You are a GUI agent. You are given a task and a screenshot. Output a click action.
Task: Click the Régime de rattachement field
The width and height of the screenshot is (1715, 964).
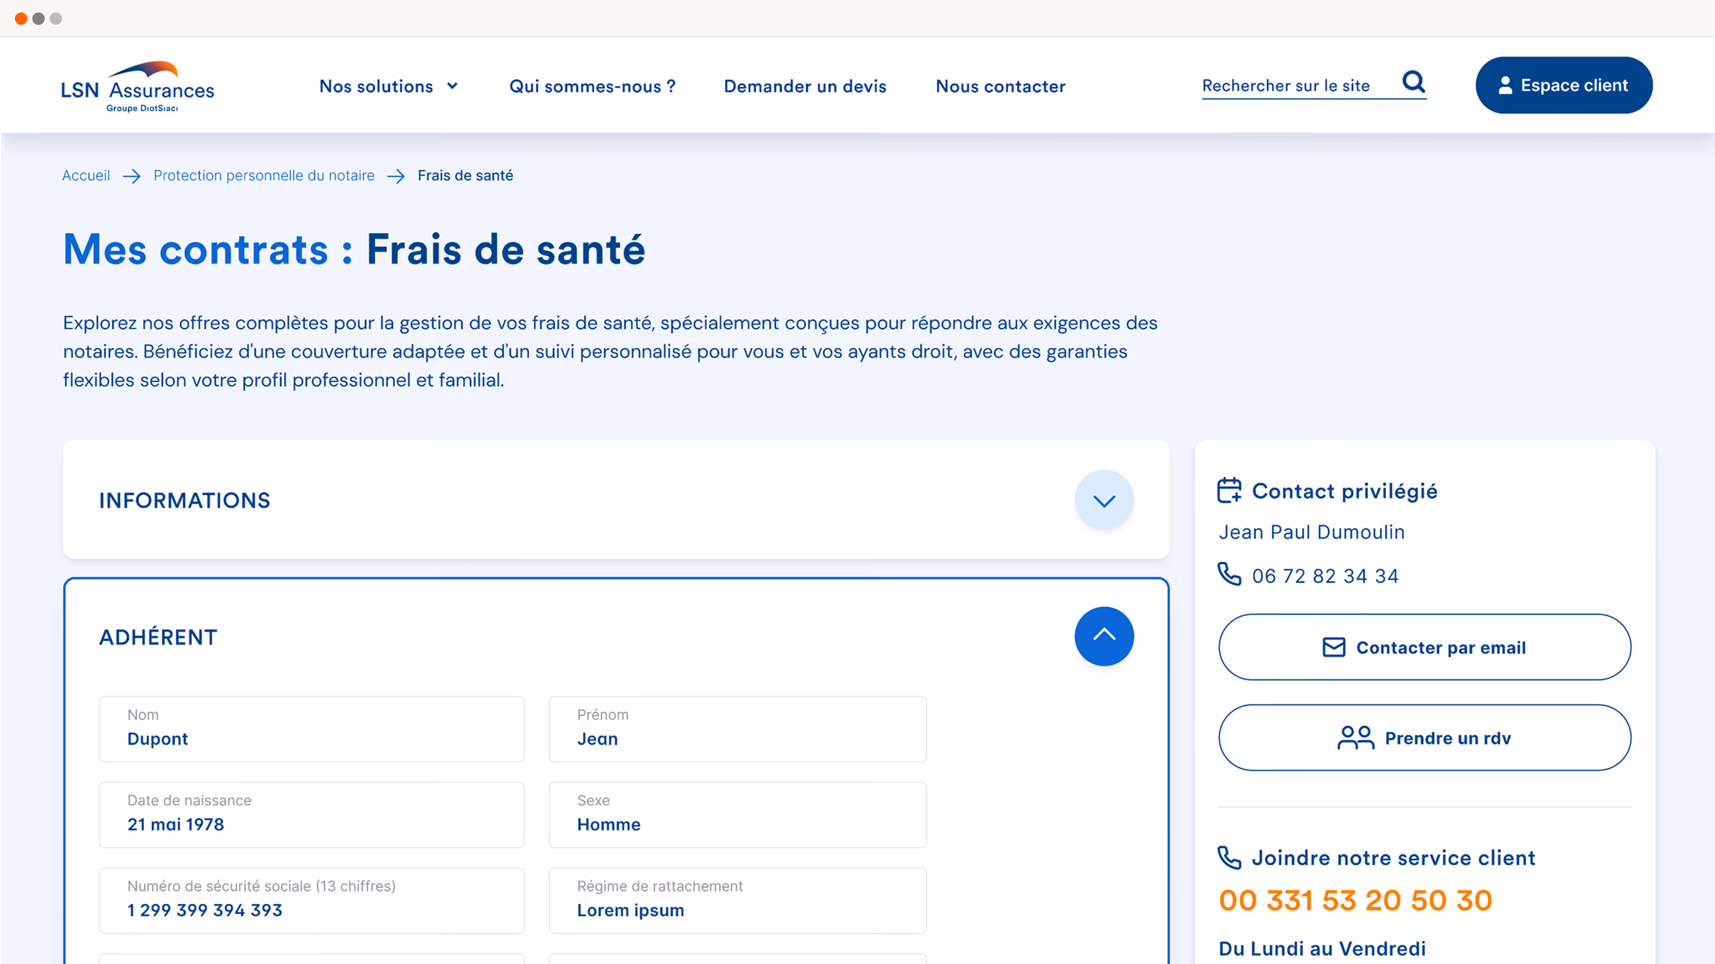pyautogui.click(x=738, y=901)
